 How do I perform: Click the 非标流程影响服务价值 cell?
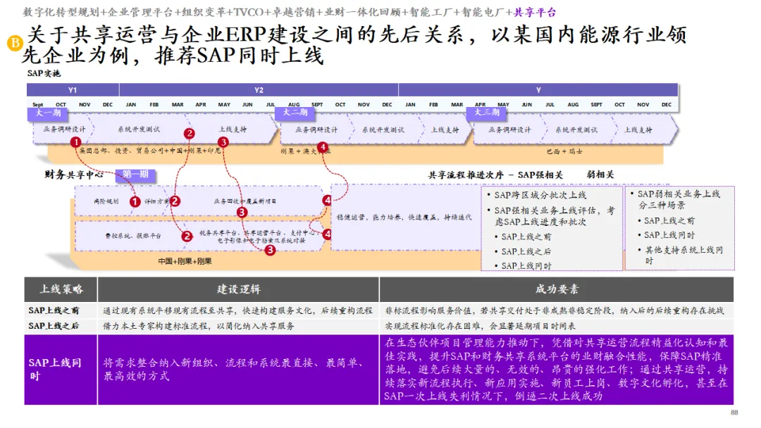click(x=557, y=310)
